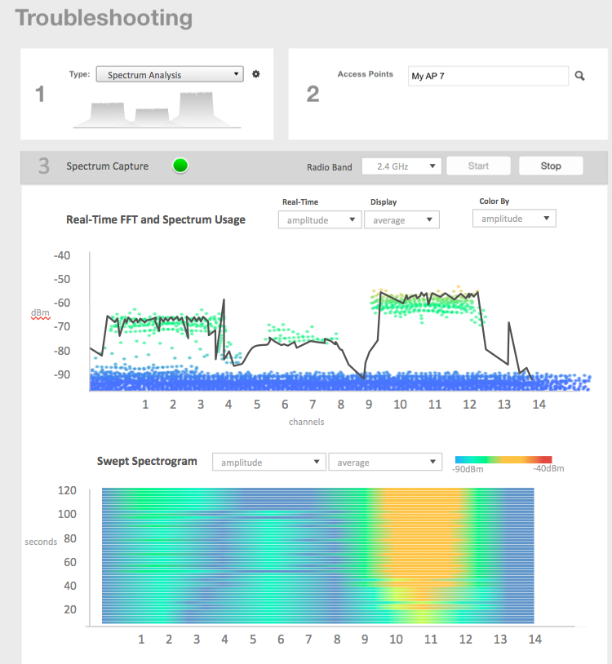Click channel 11 on the FFT axis
Viewport: 612px width, 664px height.
click(435, 404)
